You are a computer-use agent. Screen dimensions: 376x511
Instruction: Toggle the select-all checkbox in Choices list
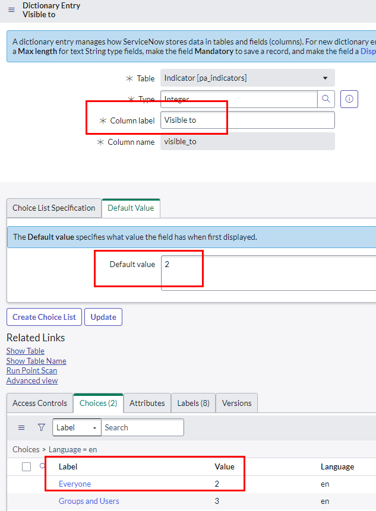(26, 466)
